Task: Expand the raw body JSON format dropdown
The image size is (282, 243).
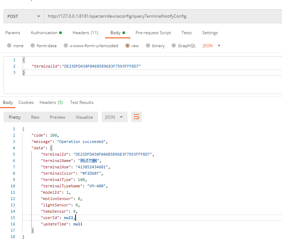Action: (x=212, y=46)
